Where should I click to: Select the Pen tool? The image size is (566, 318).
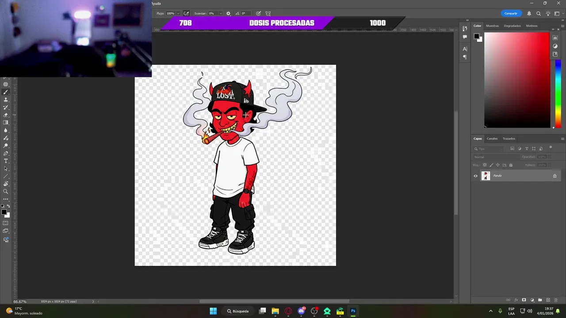(x=6, y=153)
